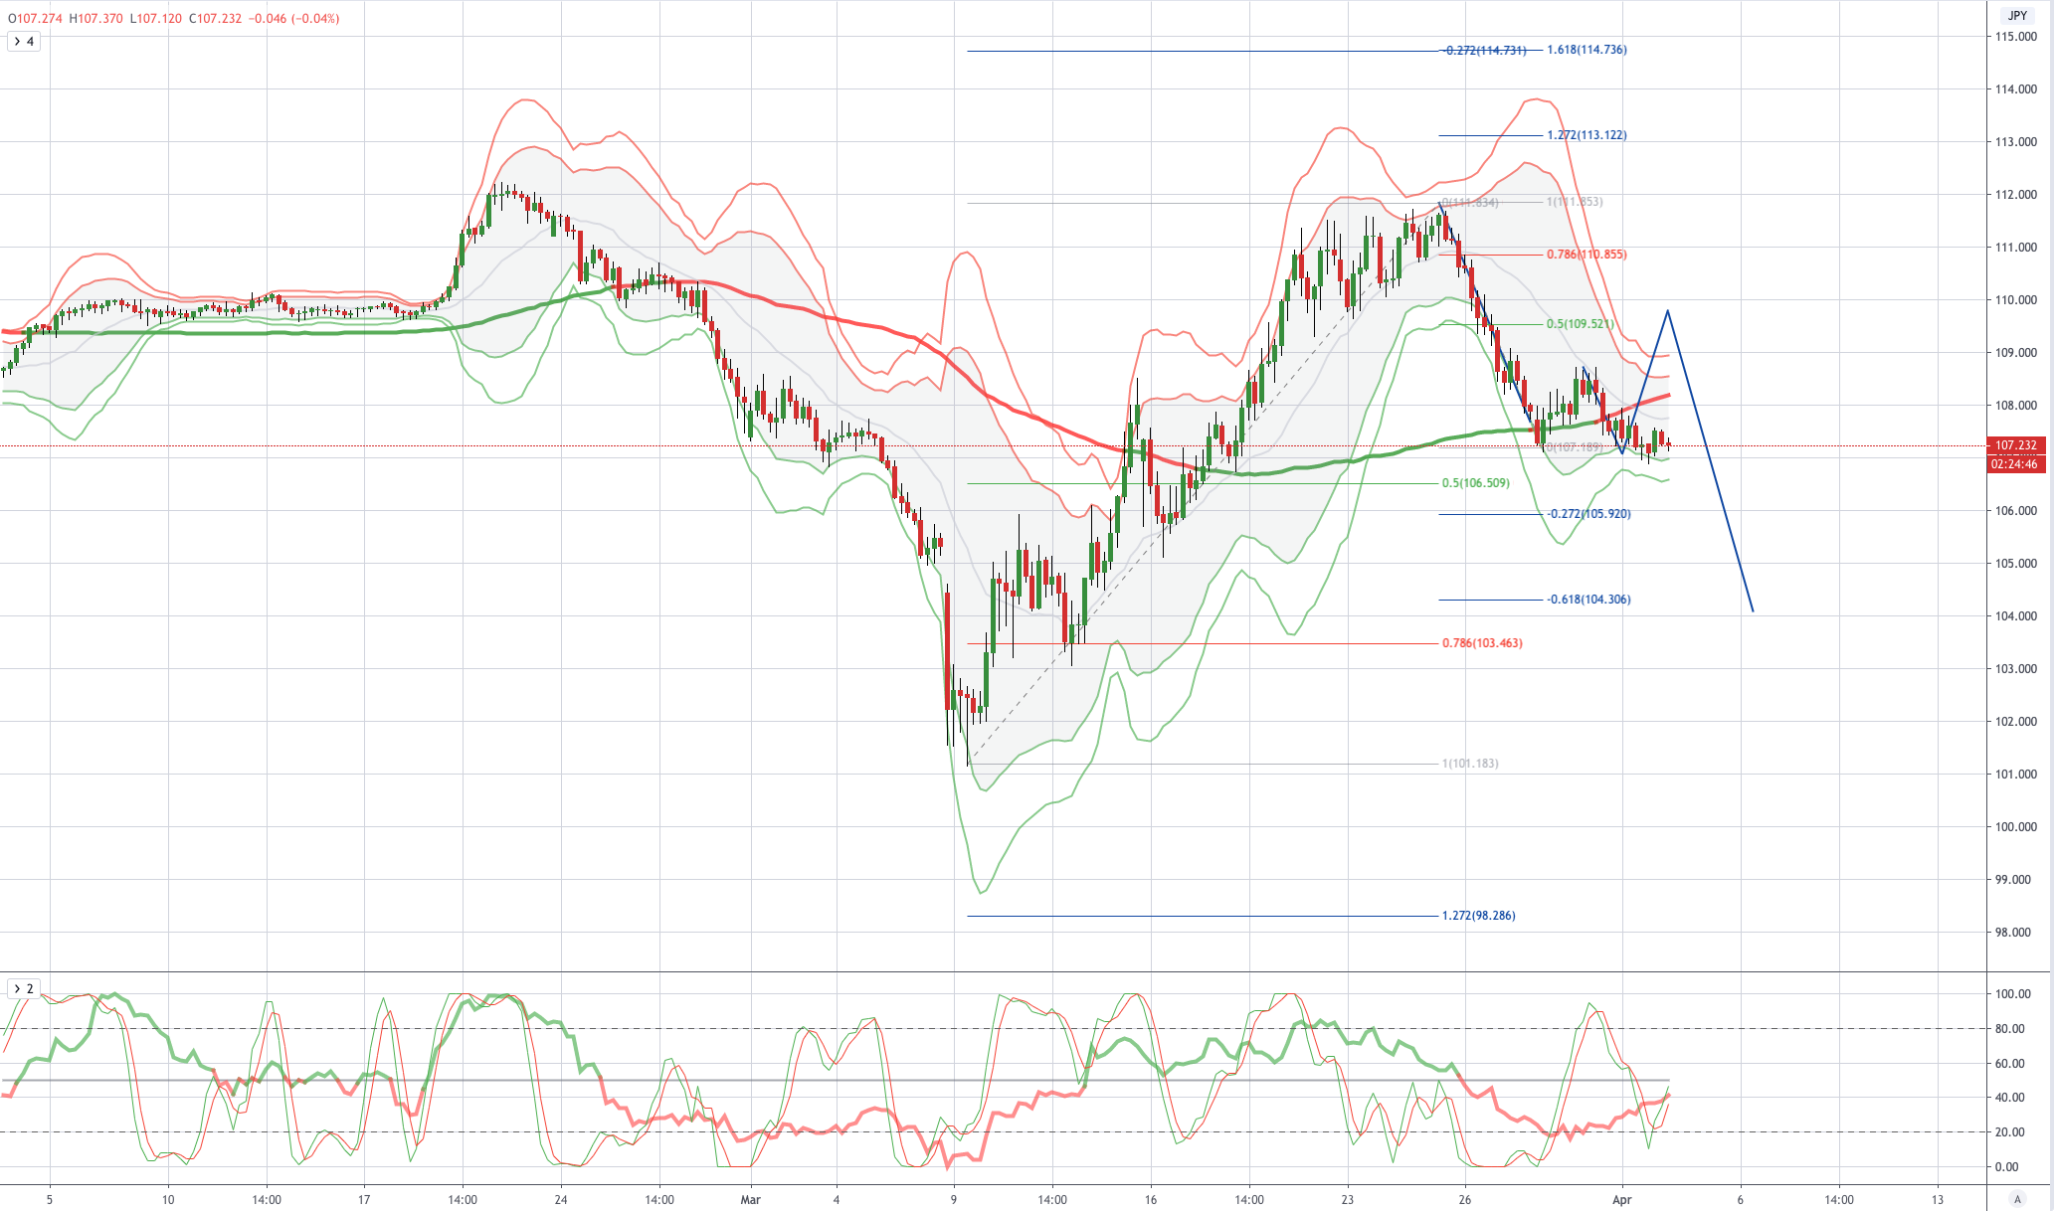Select the 0.5(106.509) Fibonacci level label

click(1476, 483)
